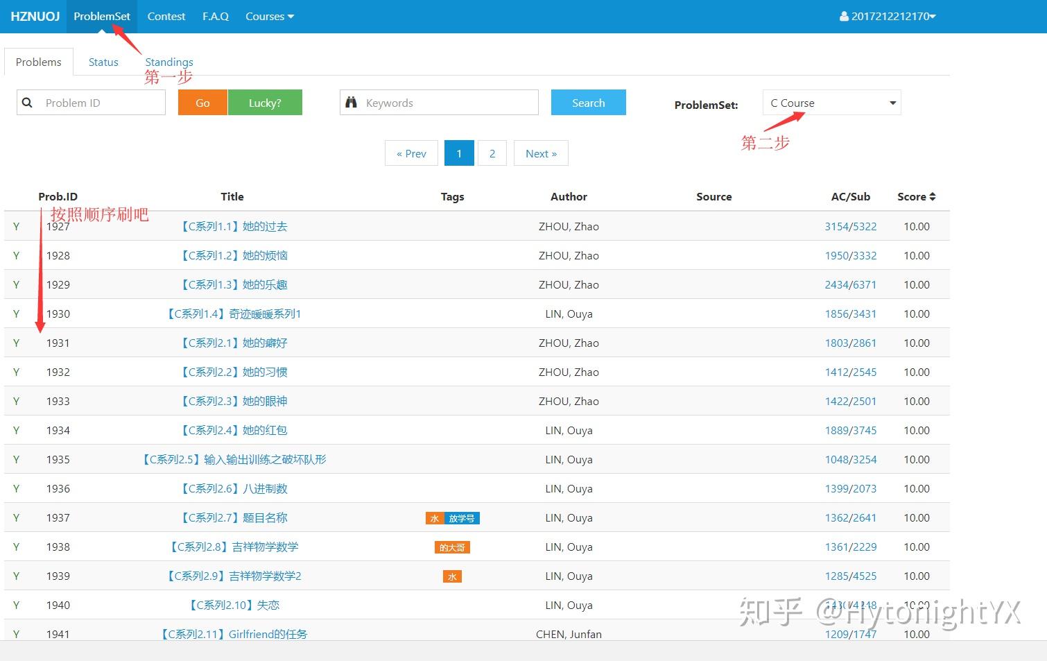Open AC/Sub stats 3154/5322
This screenshot has width=1047, height=661.
pyautogui.click(x=851, y=227)
